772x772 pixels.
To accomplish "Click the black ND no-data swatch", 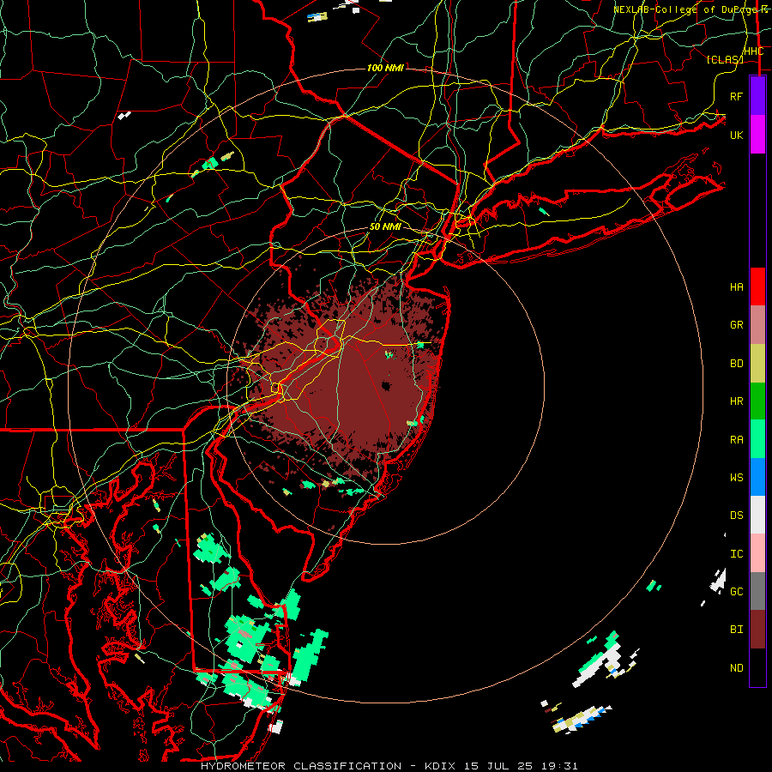I will click(757, 667).
